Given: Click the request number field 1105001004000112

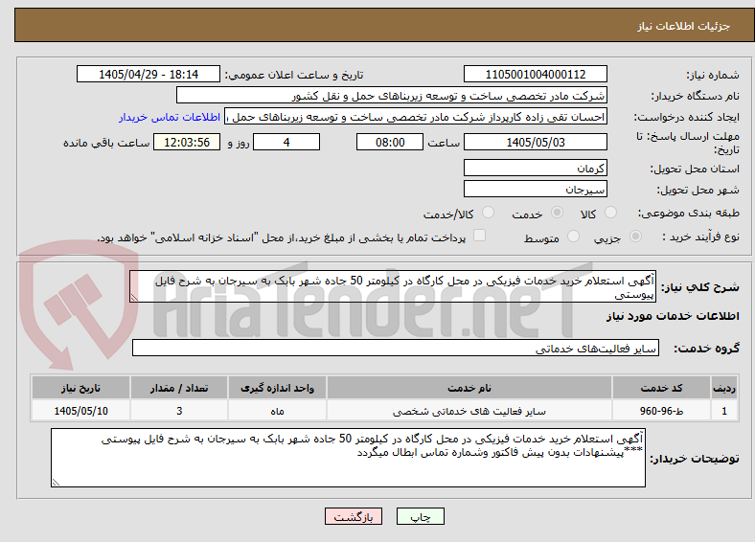Looking at the screenshot, I should 536,74.
